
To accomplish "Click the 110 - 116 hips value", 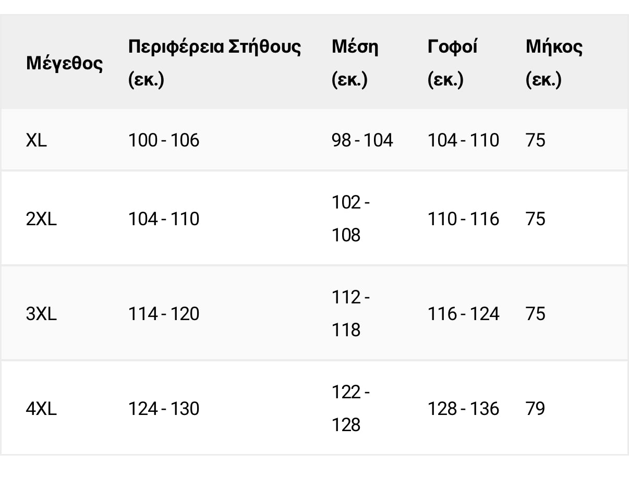I will pyautogui.click(x=464, y=219).
